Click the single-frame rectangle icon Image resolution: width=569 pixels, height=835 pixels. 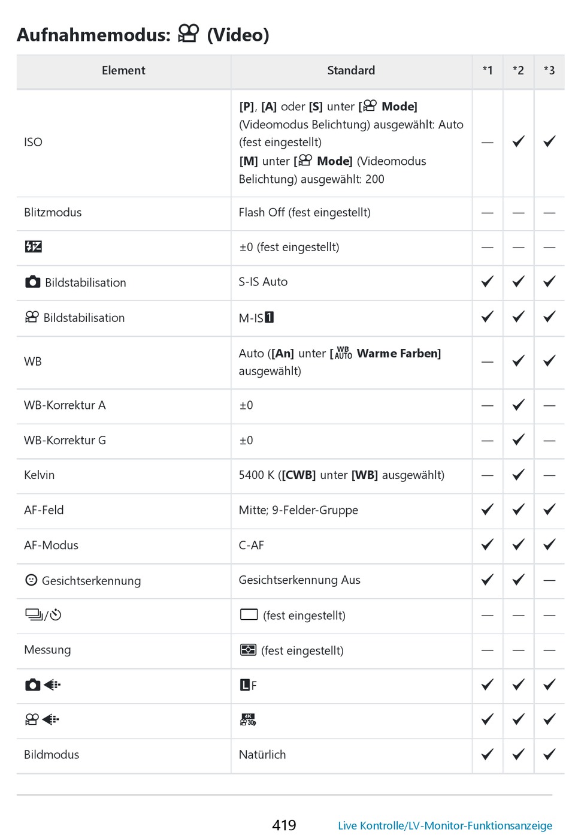coord(249,614)
